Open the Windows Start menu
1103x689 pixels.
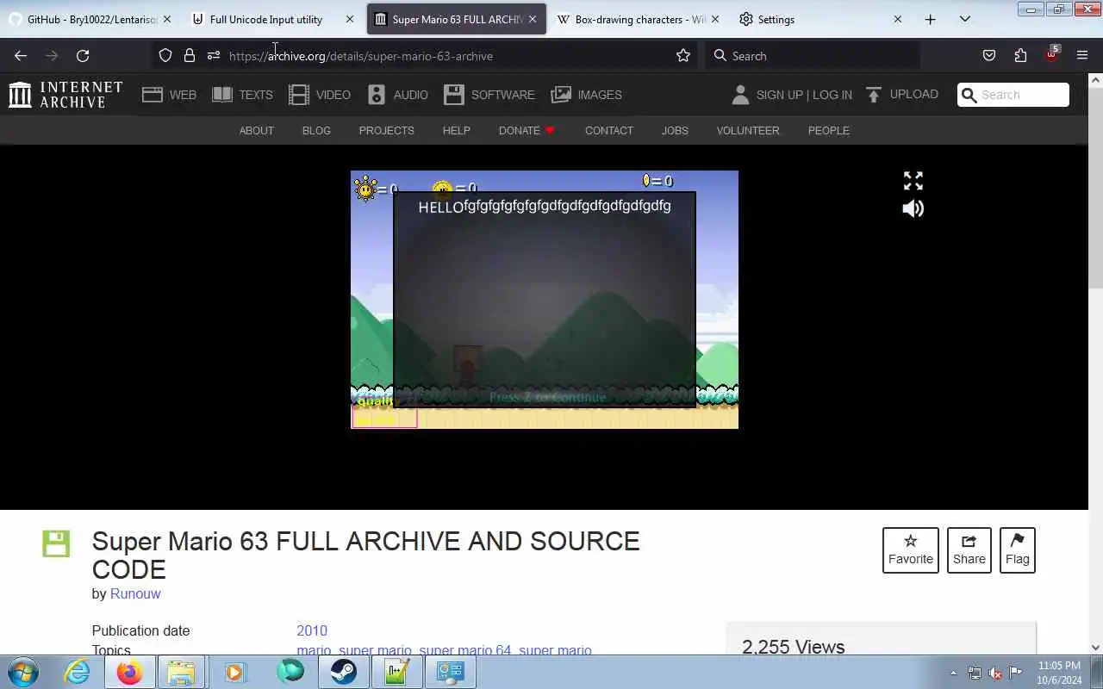[x=22, y=672]
